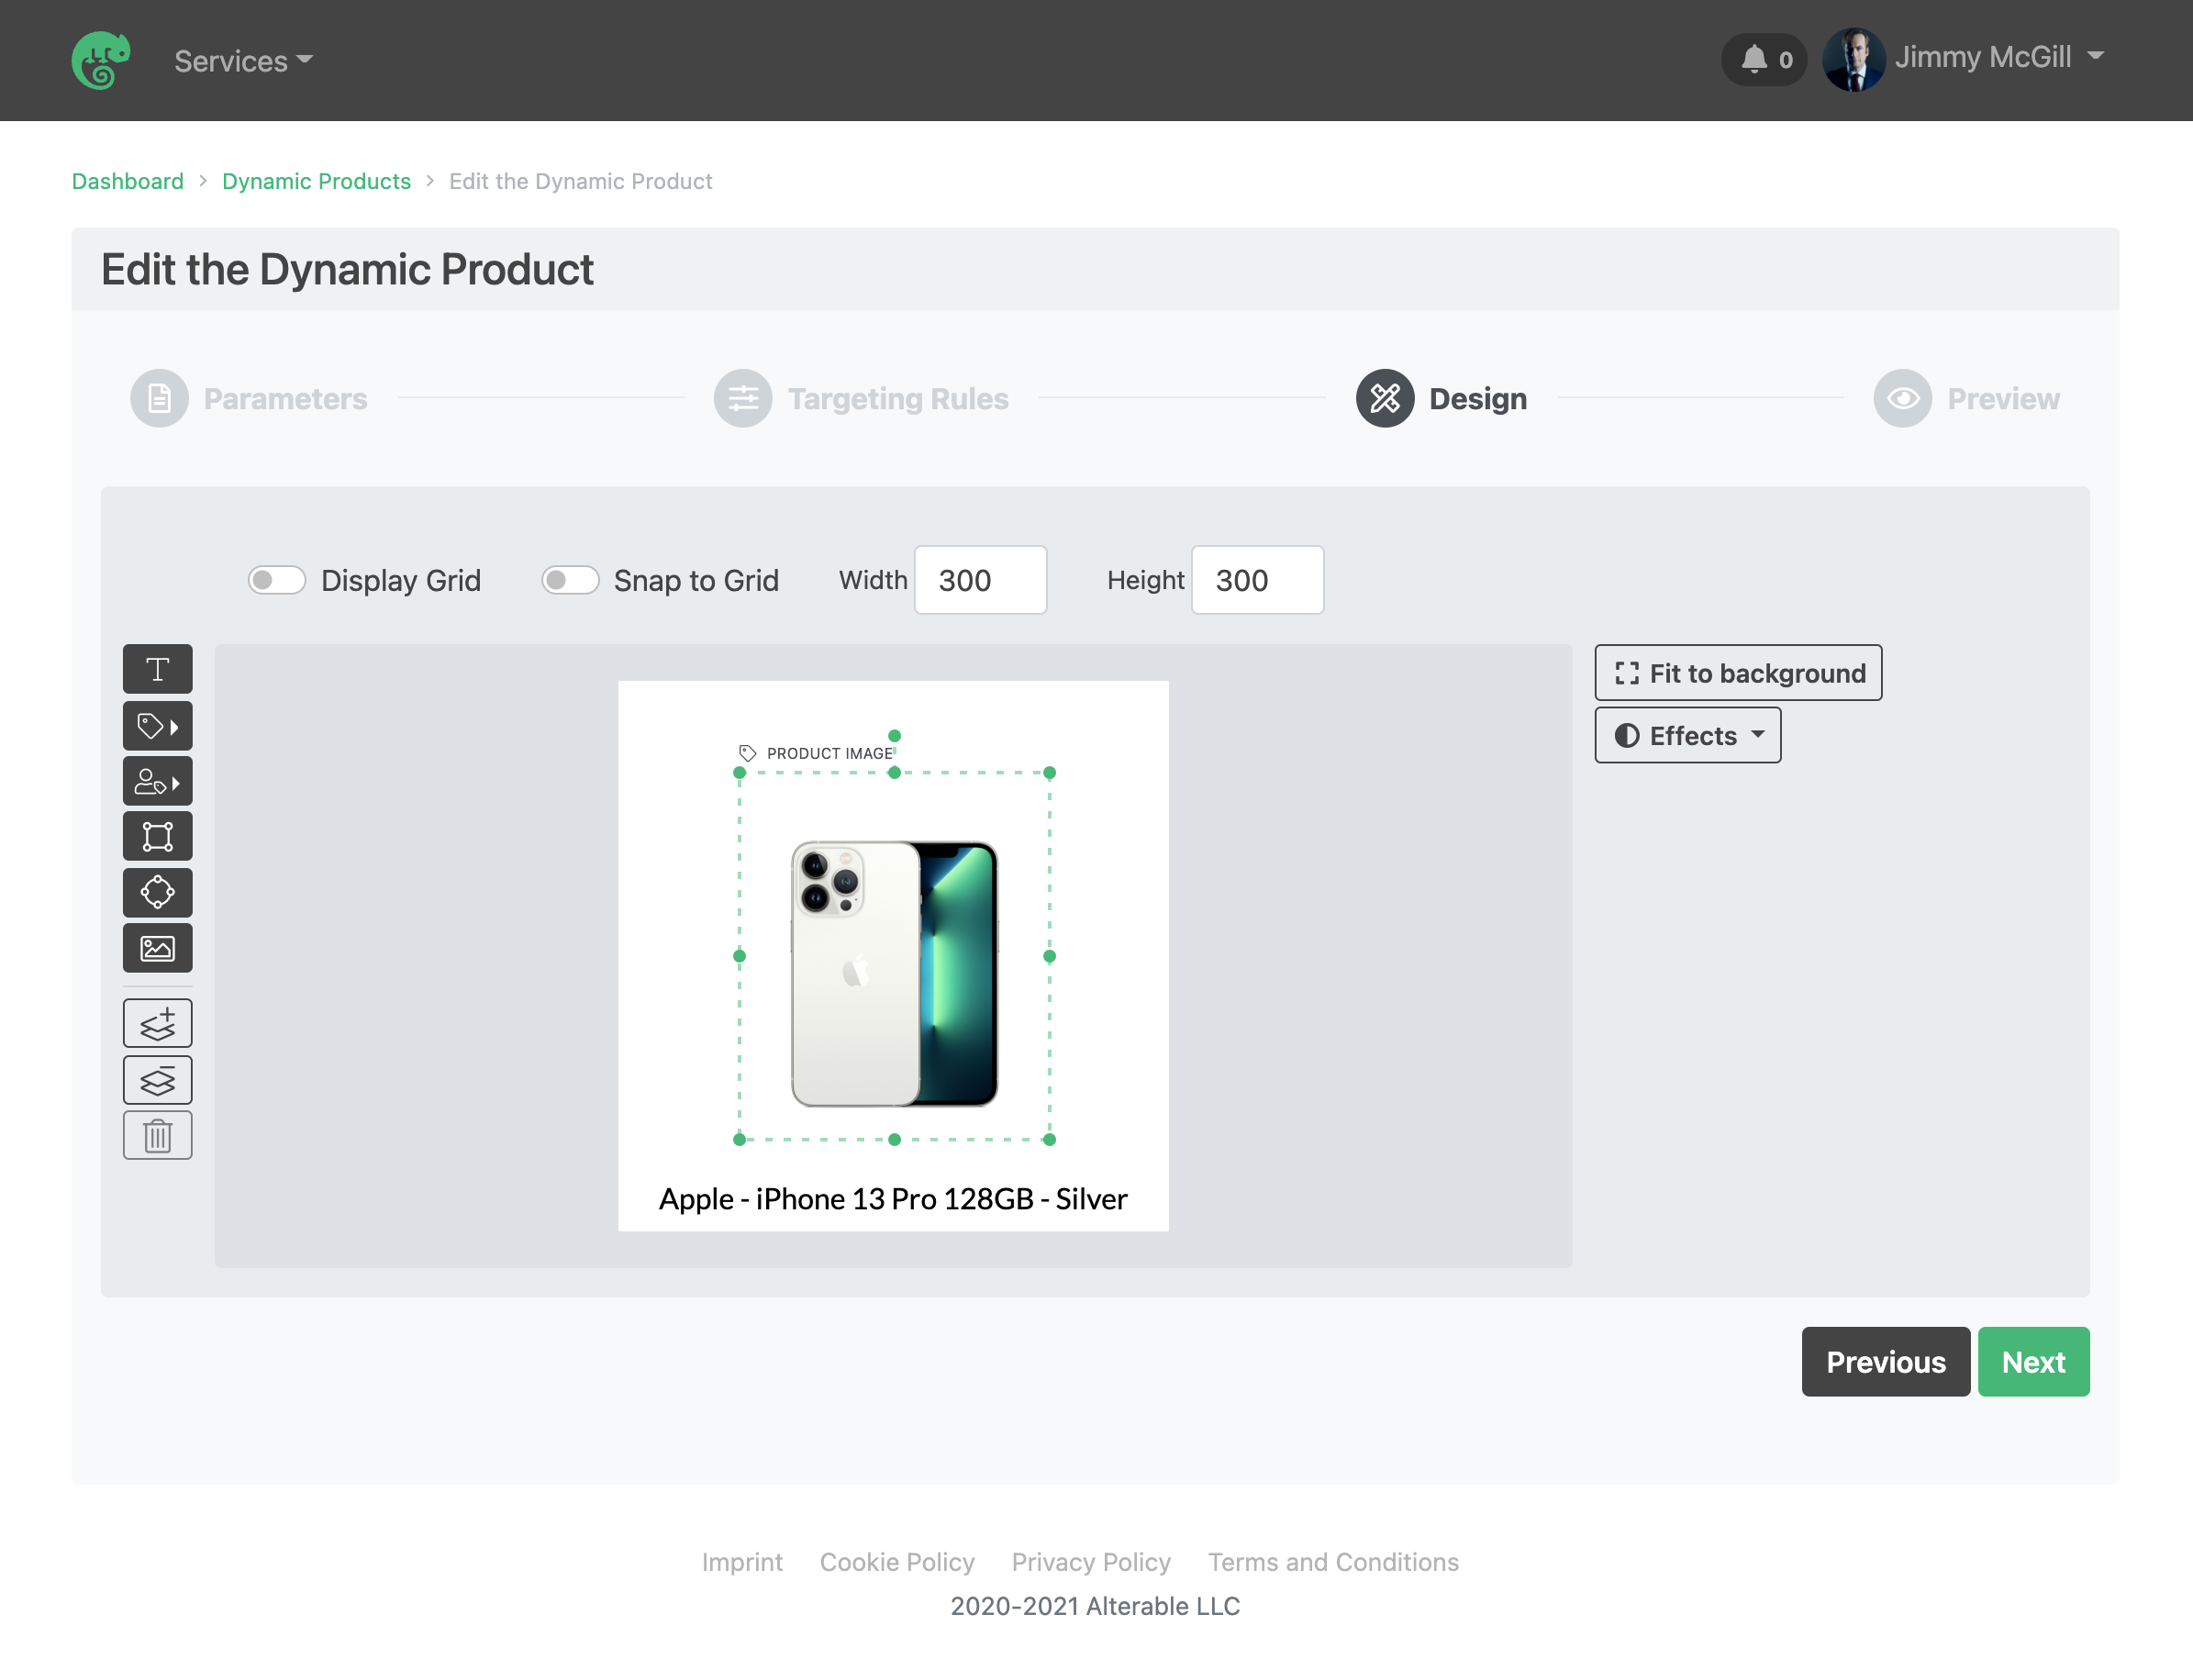
Task: Expand the Effects dropdown
Action: tap(1688, 736)
